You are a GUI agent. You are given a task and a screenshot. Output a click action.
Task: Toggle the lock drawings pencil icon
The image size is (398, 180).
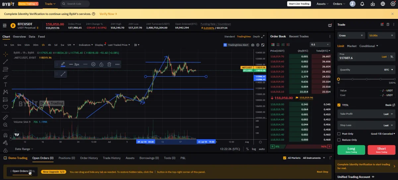tap(5, 143)
